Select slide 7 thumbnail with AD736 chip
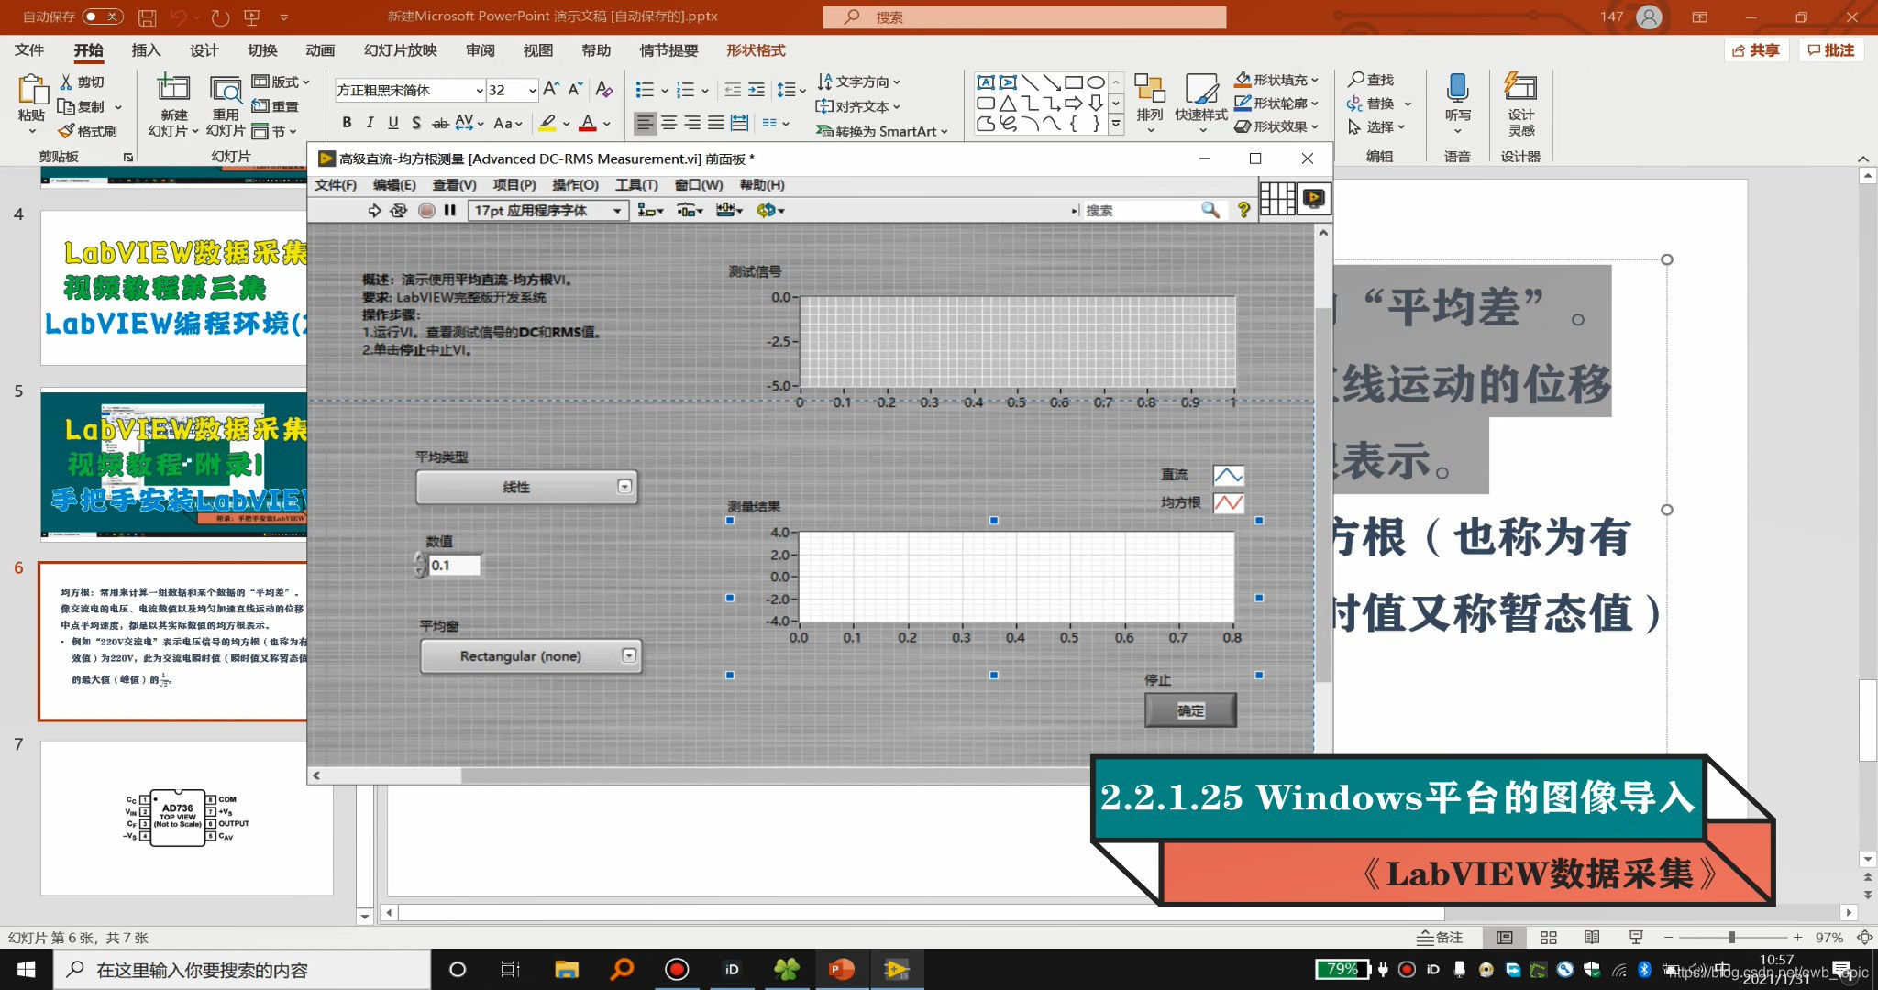The width and height of the screenshot is (1878, 990). click(187, 818)
